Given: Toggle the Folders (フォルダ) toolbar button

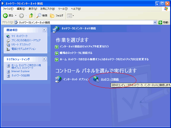Looking at the screenshot, I should tap(56, 16).
